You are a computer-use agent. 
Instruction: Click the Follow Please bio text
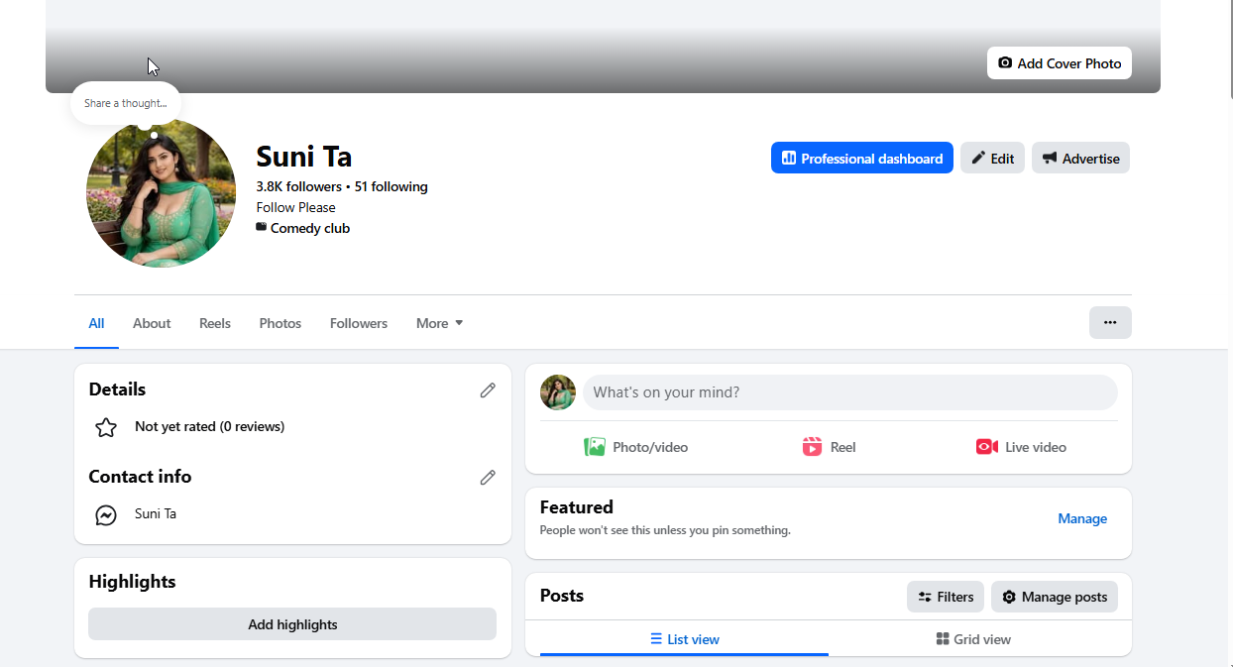(x=295, y=207)
